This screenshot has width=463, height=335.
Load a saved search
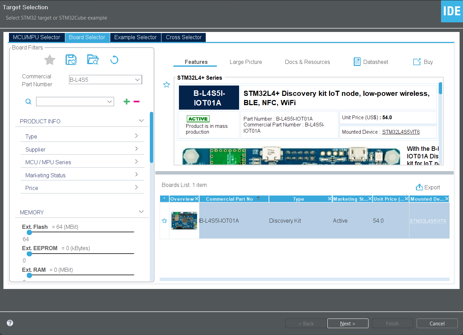click(93, 59)
